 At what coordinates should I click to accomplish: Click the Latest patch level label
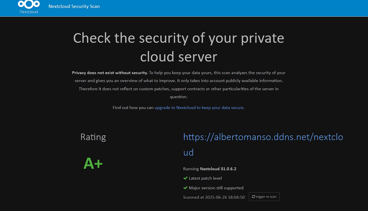205,178
